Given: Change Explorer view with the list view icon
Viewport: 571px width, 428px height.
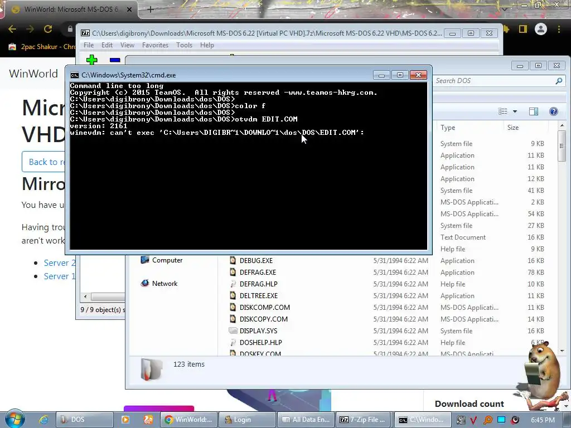Looking at the screenshot, I should tap(502, 111).
